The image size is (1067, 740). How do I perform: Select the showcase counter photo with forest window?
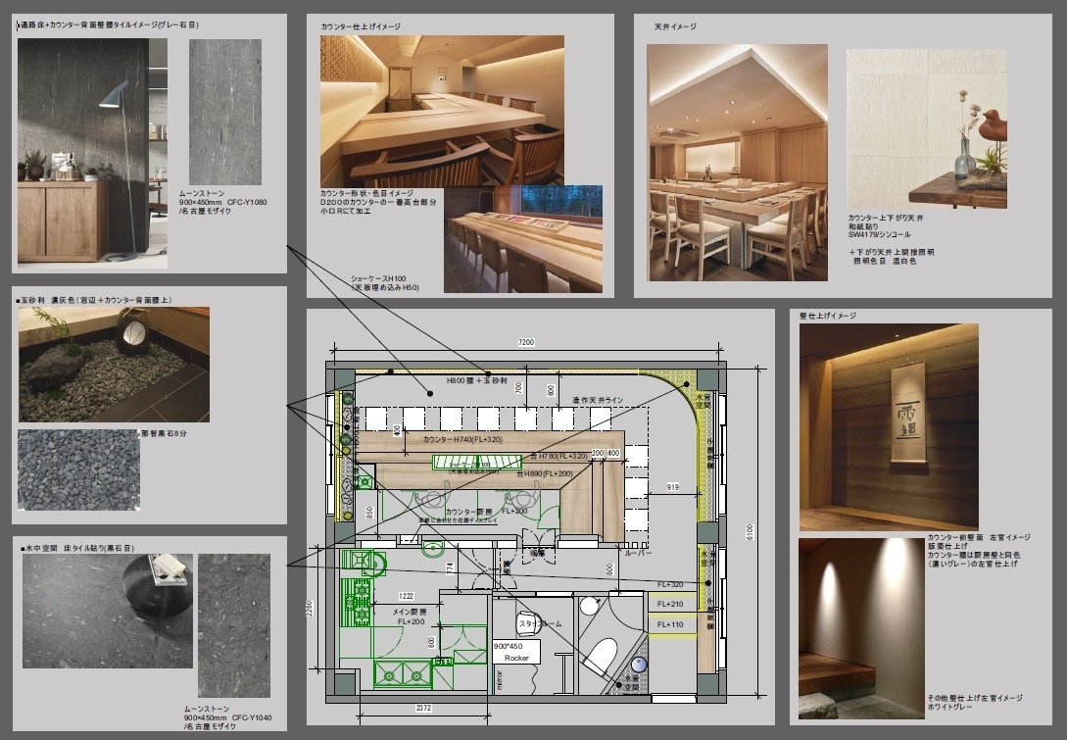click(523, 239)
